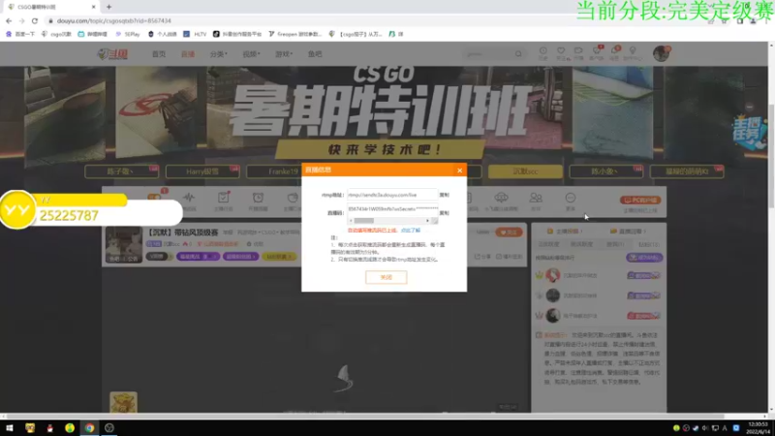
Task: Click the stream key scrollbar right arrow
Action: (x=427, y=221)
